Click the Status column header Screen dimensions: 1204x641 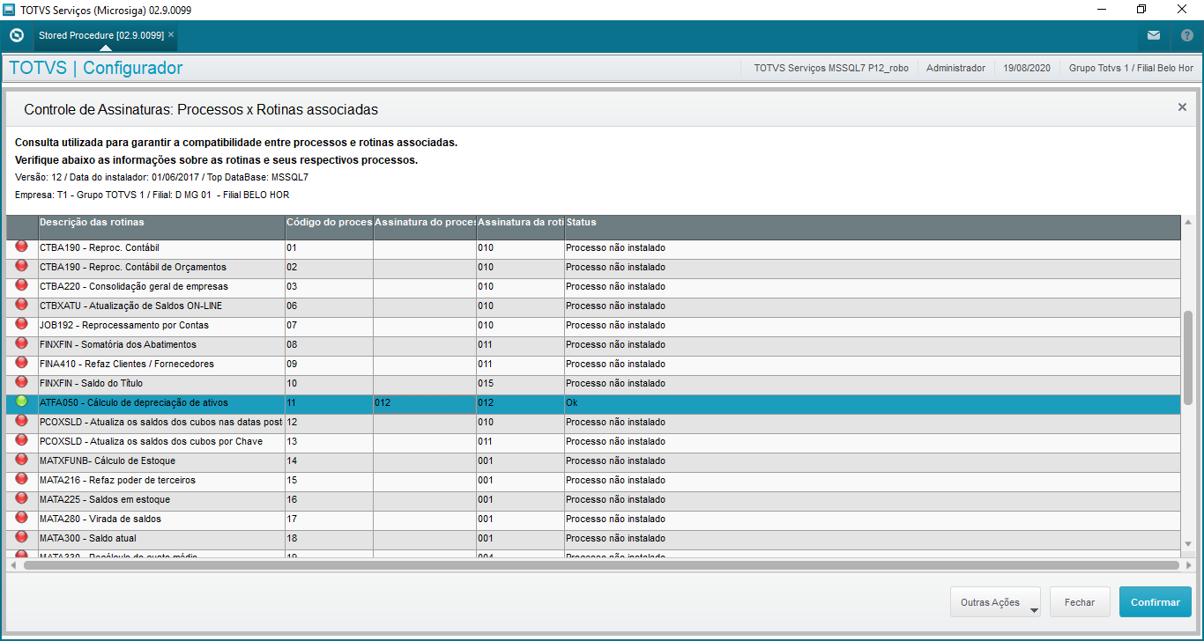(x=873, y=226)
